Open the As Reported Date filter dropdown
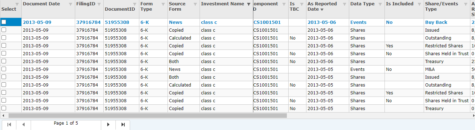475x130 pixels. (x=344, y=4)
